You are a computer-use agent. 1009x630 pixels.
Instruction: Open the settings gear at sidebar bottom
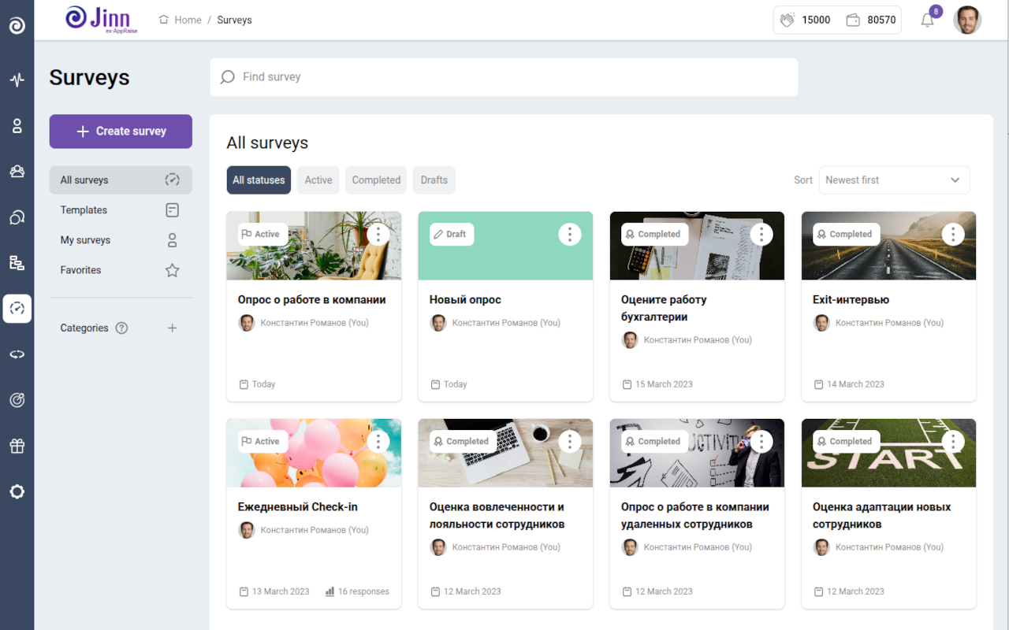(17, 491)
